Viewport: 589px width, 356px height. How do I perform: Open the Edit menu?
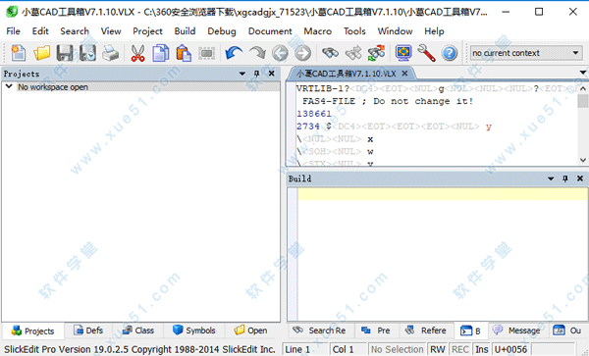(40, 31)
